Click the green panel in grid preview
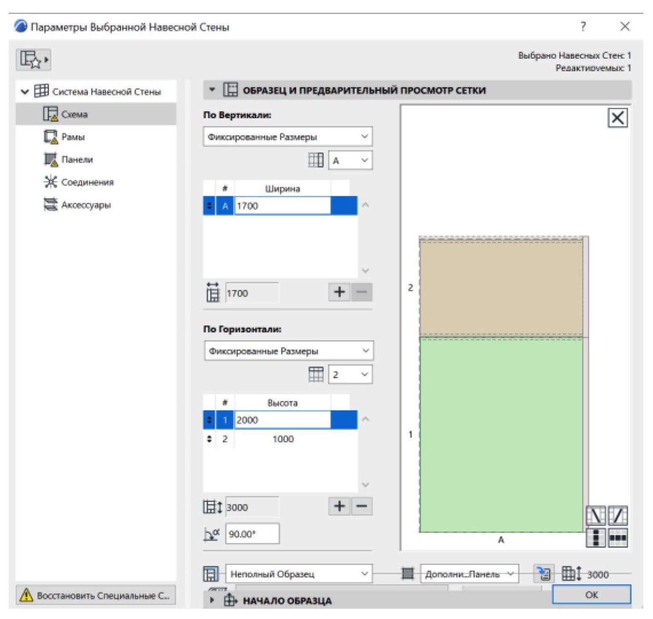 click(x=501, y=434)
